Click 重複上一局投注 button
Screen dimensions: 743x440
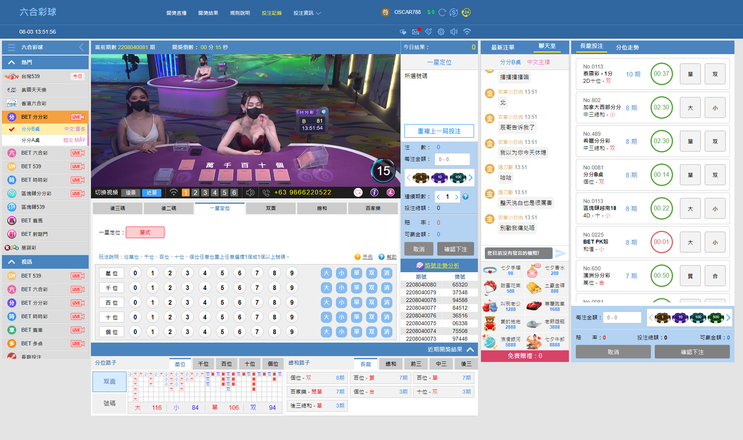439,131
